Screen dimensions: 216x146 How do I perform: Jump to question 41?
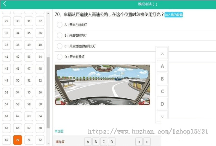point(7,57)
